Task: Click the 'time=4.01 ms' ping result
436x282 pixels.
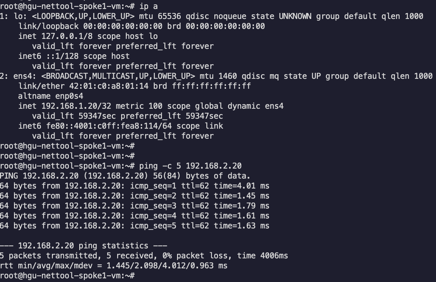Action: (x=241, y=186)
